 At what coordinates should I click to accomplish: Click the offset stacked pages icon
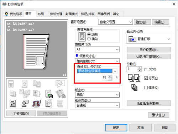134,88
